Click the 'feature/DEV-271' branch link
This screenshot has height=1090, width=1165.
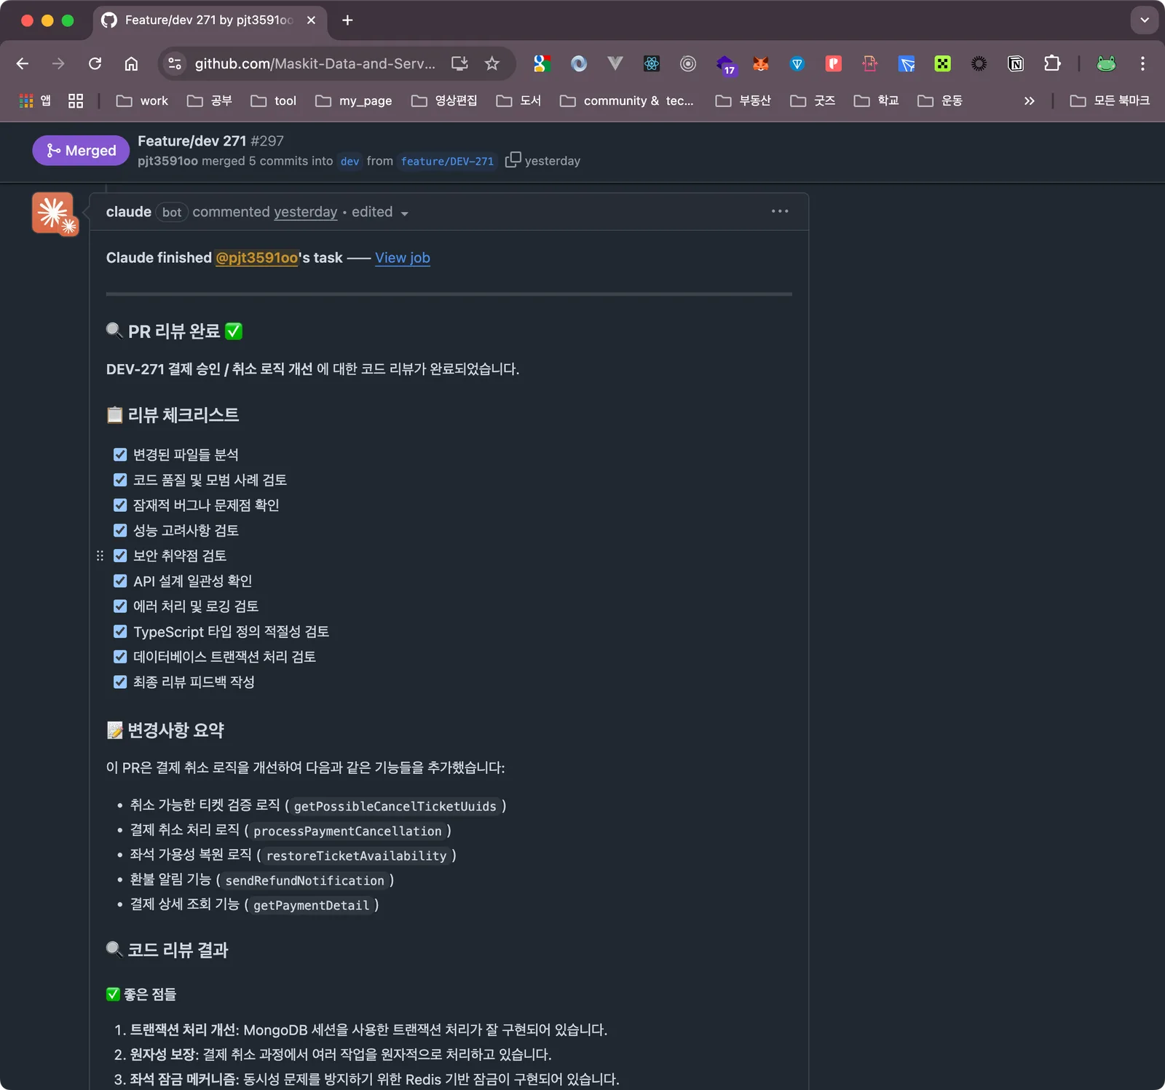(x=447, y=161)
